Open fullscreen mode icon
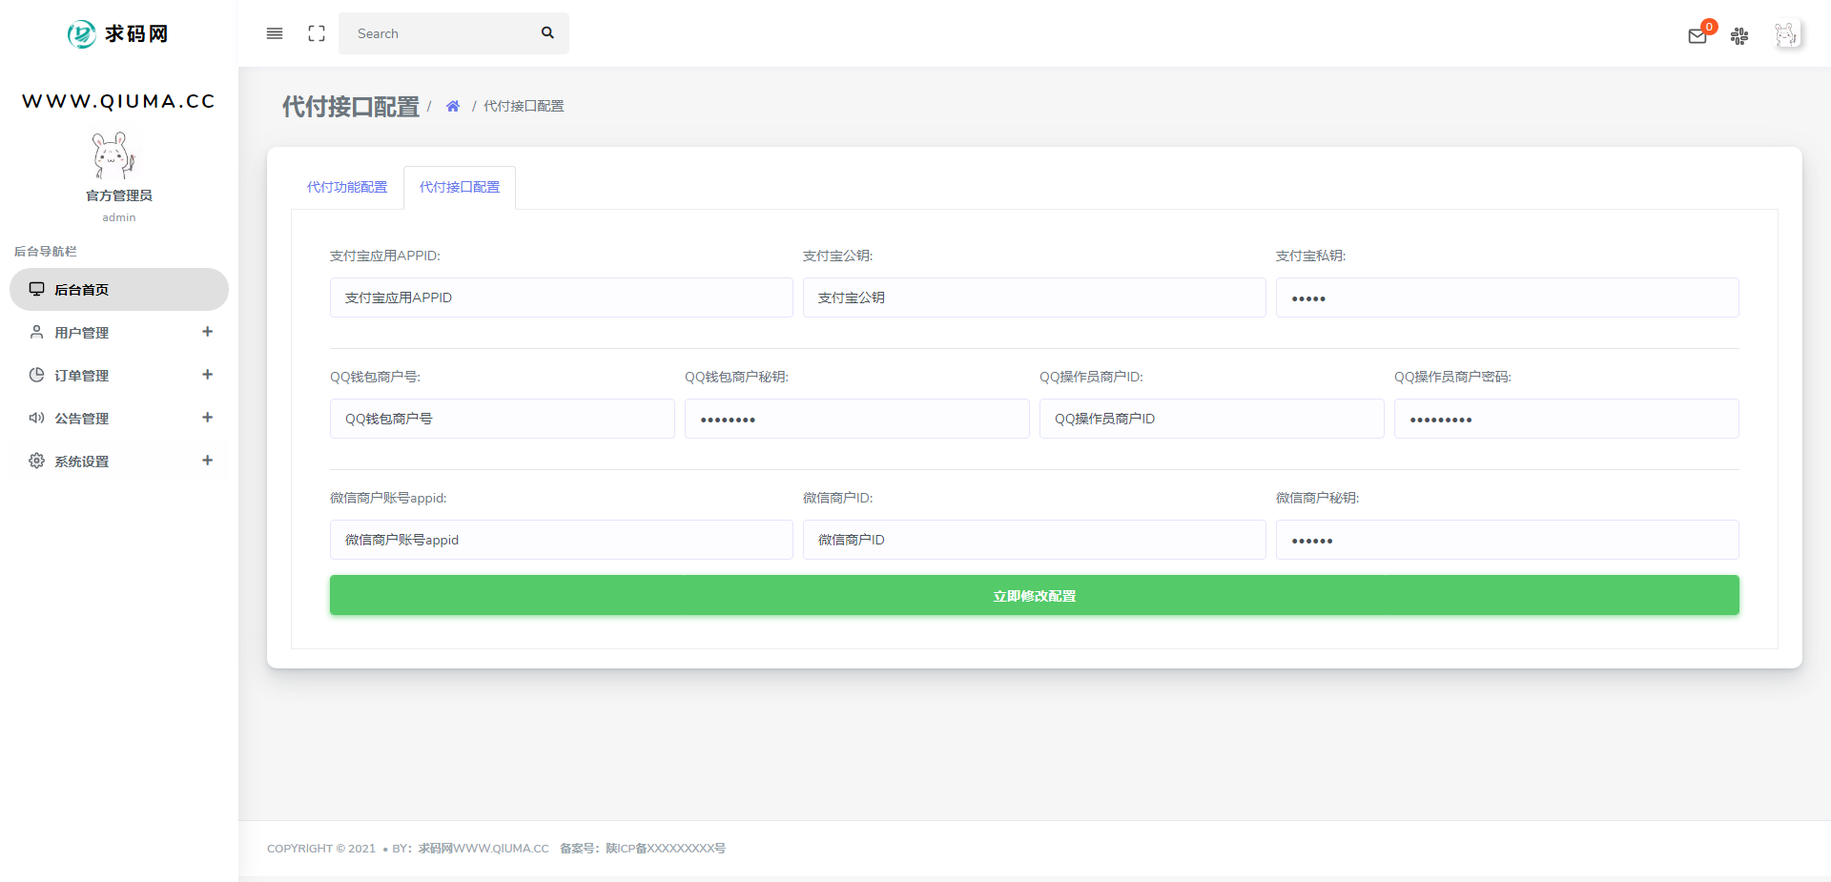Viewport: 1831px width, 882px height. (317, 33)
